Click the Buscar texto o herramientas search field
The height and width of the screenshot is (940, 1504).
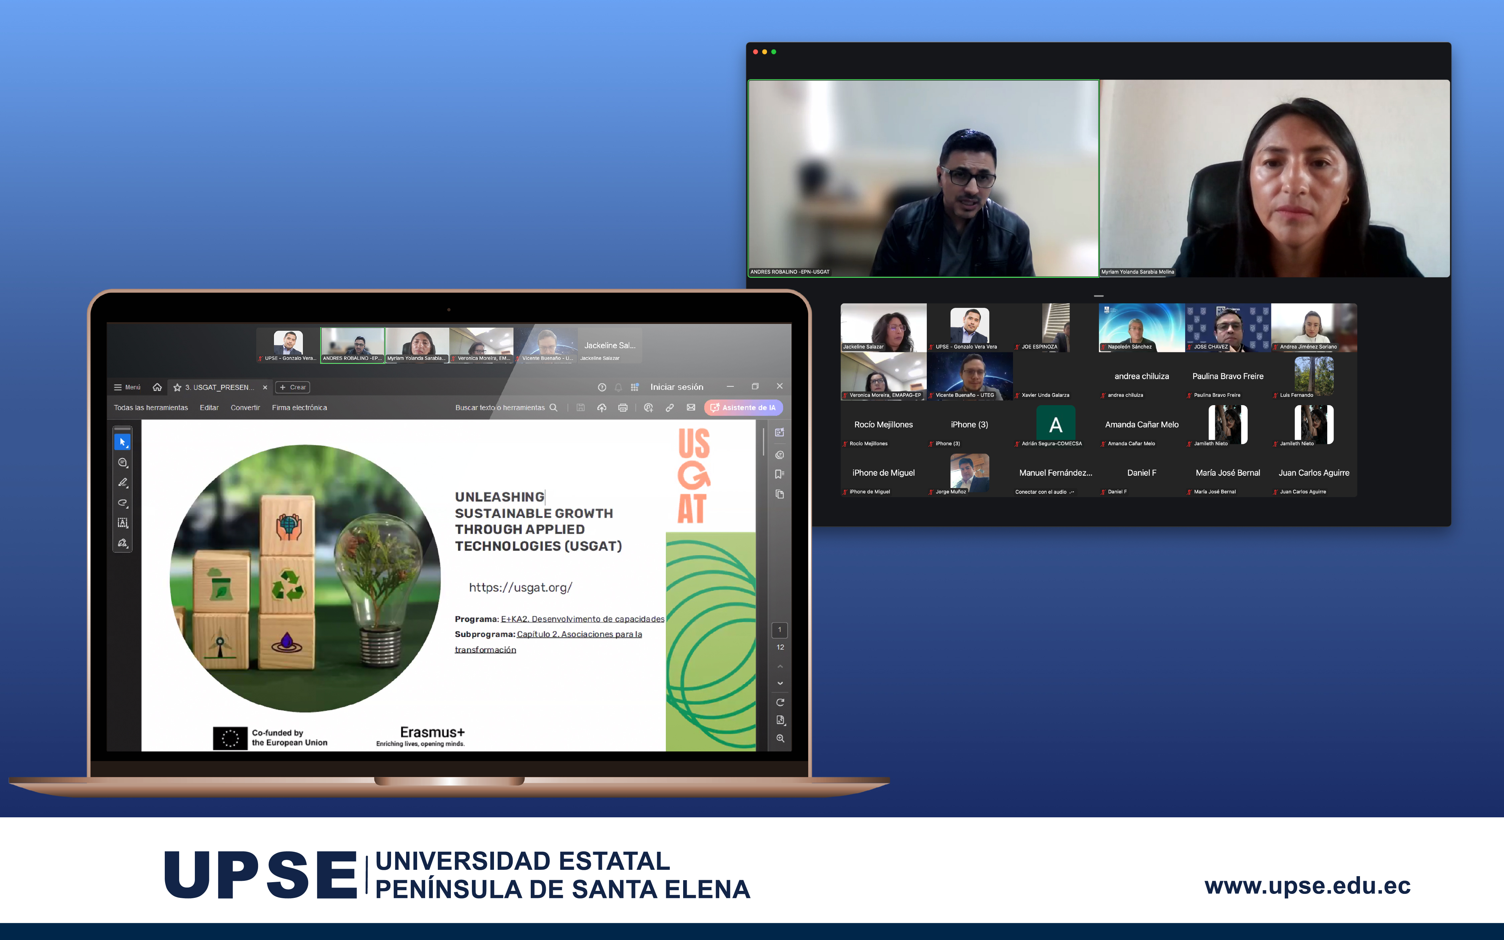point(506,408)
